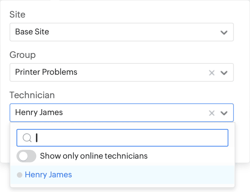Click Printer Problems value in Group field

[46, 72]
